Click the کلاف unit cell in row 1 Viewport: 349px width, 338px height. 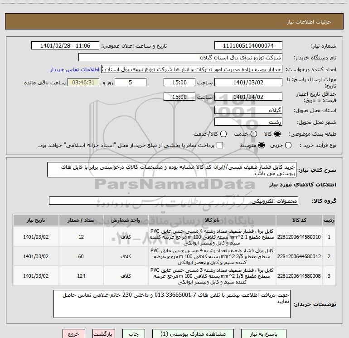click(126, 237)
